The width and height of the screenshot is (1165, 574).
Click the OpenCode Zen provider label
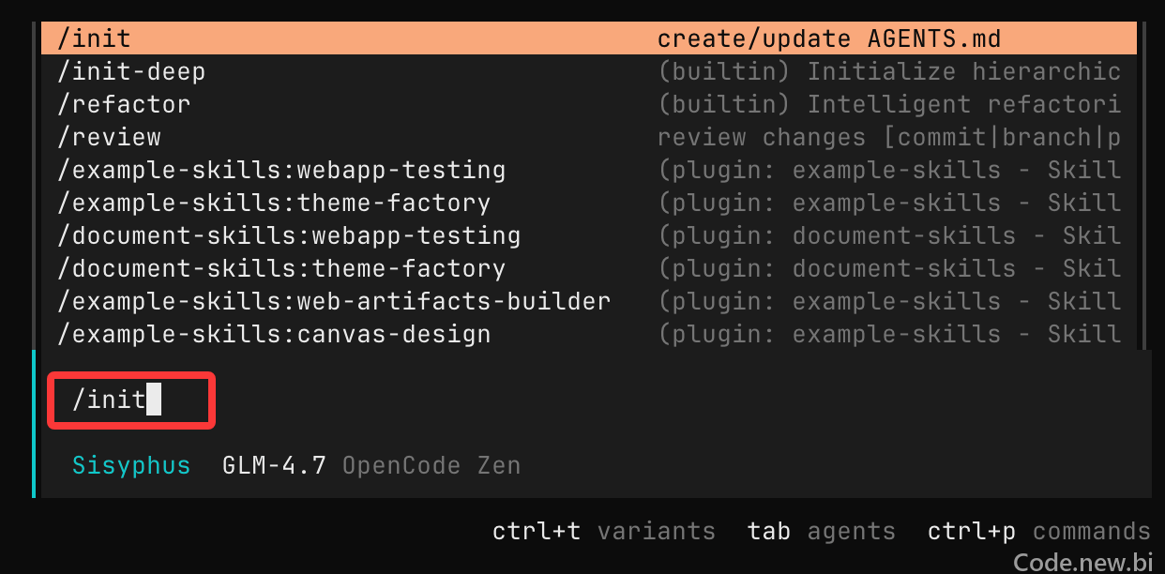pos(431,465)
